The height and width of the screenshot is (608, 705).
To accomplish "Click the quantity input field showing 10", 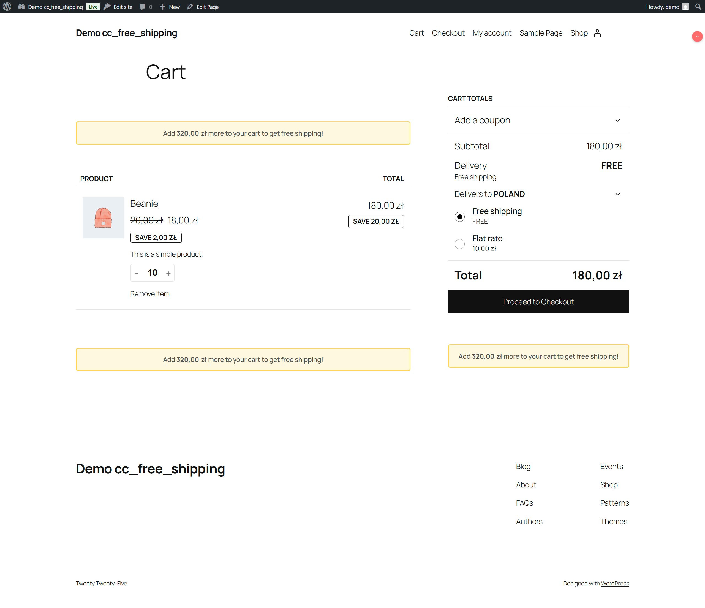I will [153, 273].
